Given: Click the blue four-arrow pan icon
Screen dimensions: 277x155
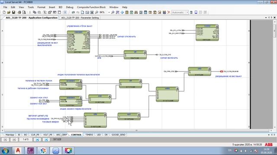Looking at the screenshot, I should point(122,12).
